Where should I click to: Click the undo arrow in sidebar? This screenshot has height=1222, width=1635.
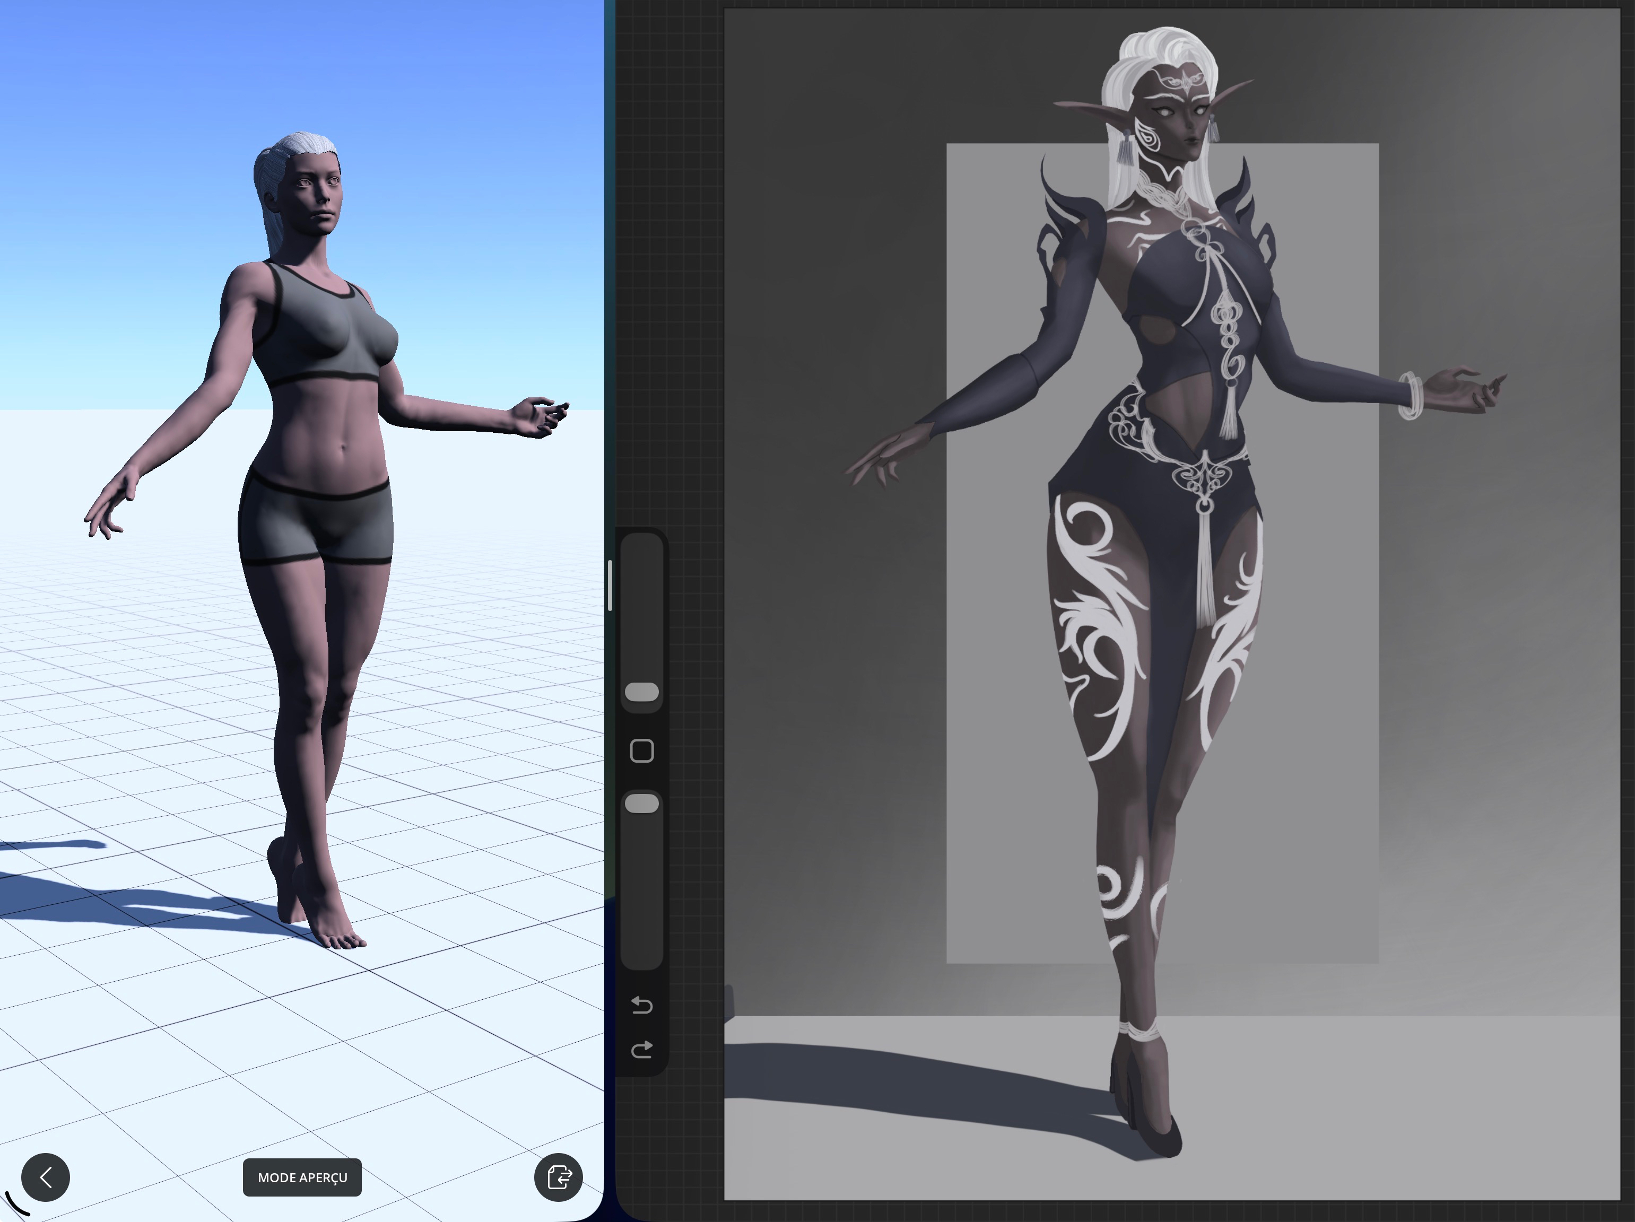click(x=641, y=1005)
